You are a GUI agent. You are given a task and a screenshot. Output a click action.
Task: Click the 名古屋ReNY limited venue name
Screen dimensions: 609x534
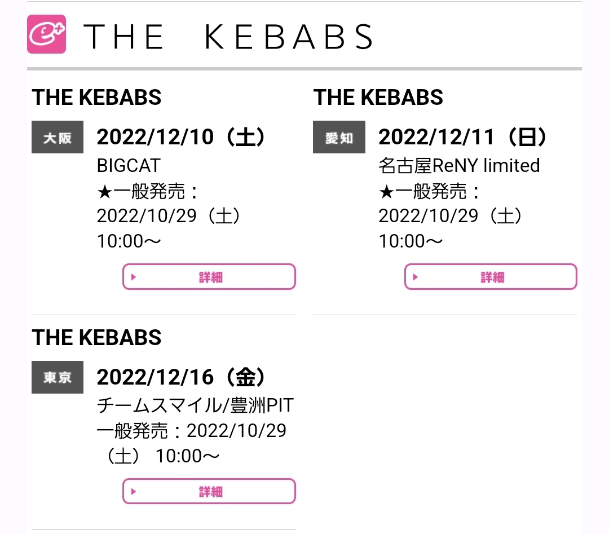point(459,165)
